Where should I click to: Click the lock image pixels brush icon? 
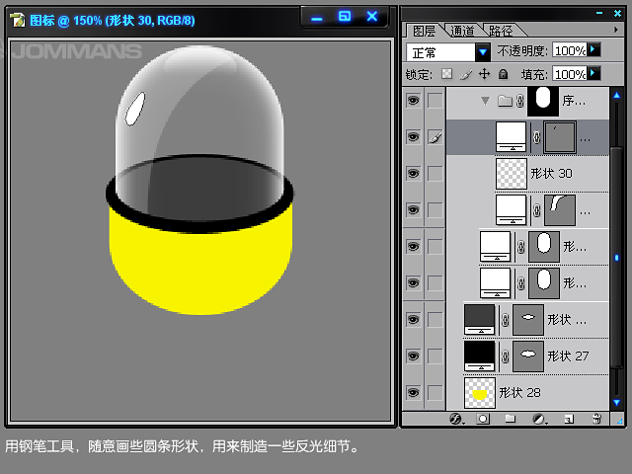[x=465, y=74]
